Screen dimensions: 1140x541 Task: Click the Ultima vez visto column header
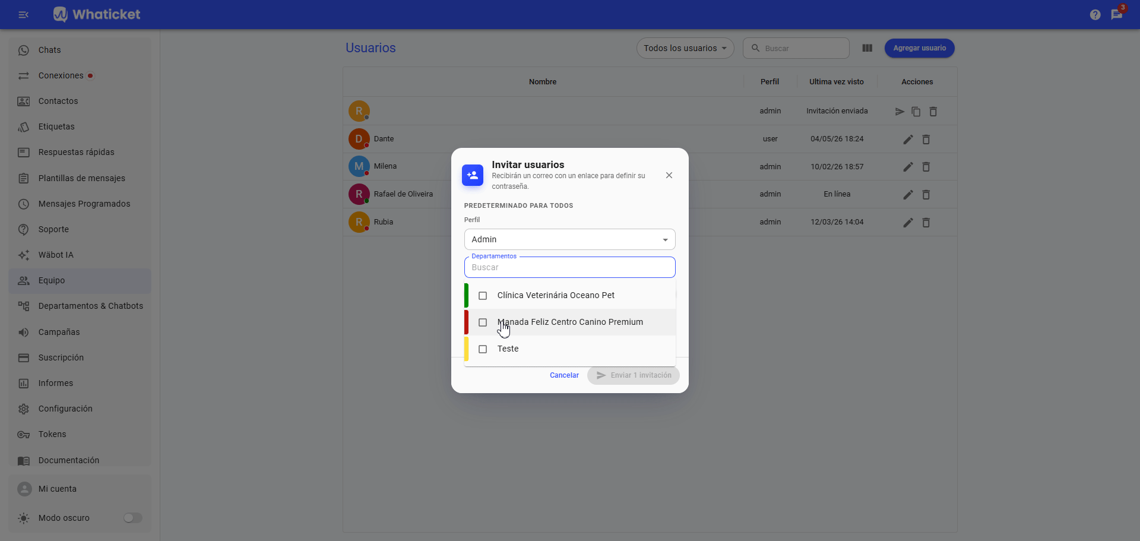pos(836,82)
